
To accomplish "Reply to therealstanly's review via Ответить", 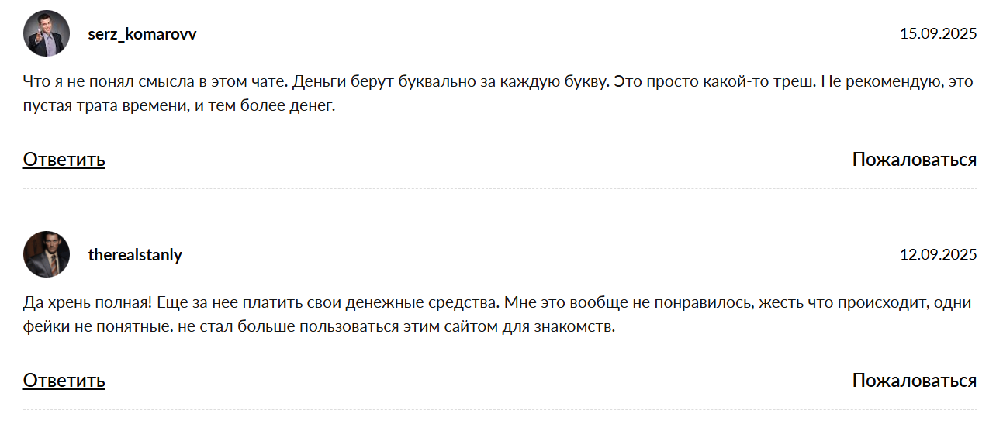I will pyautogui.click(x=64, y=381).
